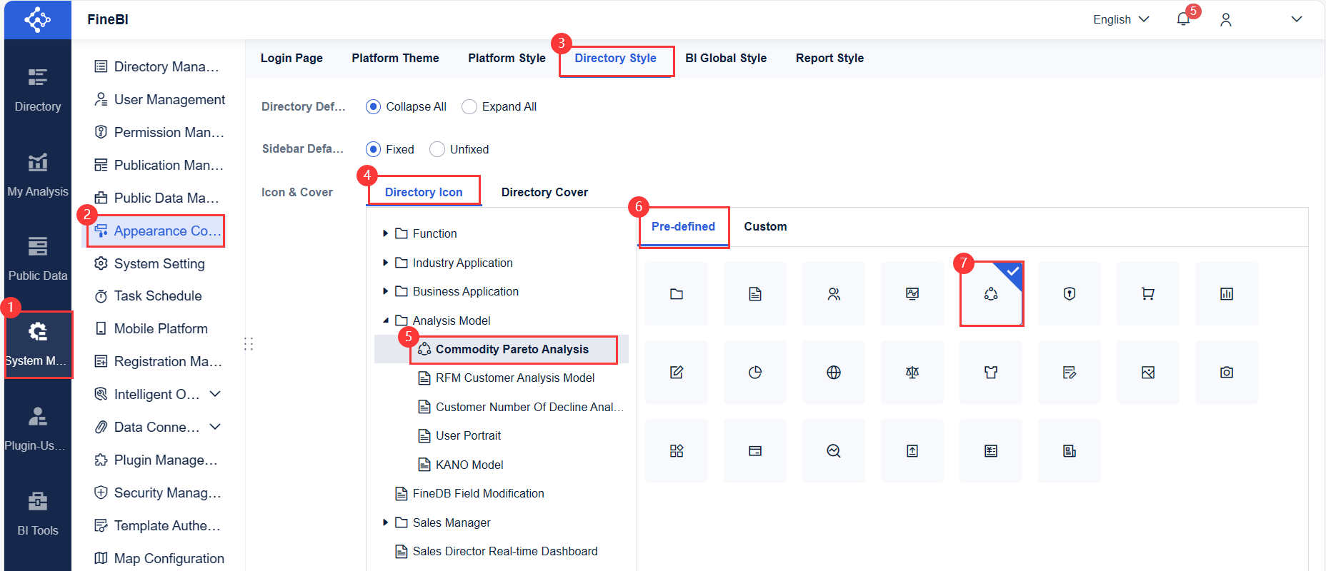Open the Directory Cover tab
1326x571 pixels.
pyautogui.click(x=544, y=192)
